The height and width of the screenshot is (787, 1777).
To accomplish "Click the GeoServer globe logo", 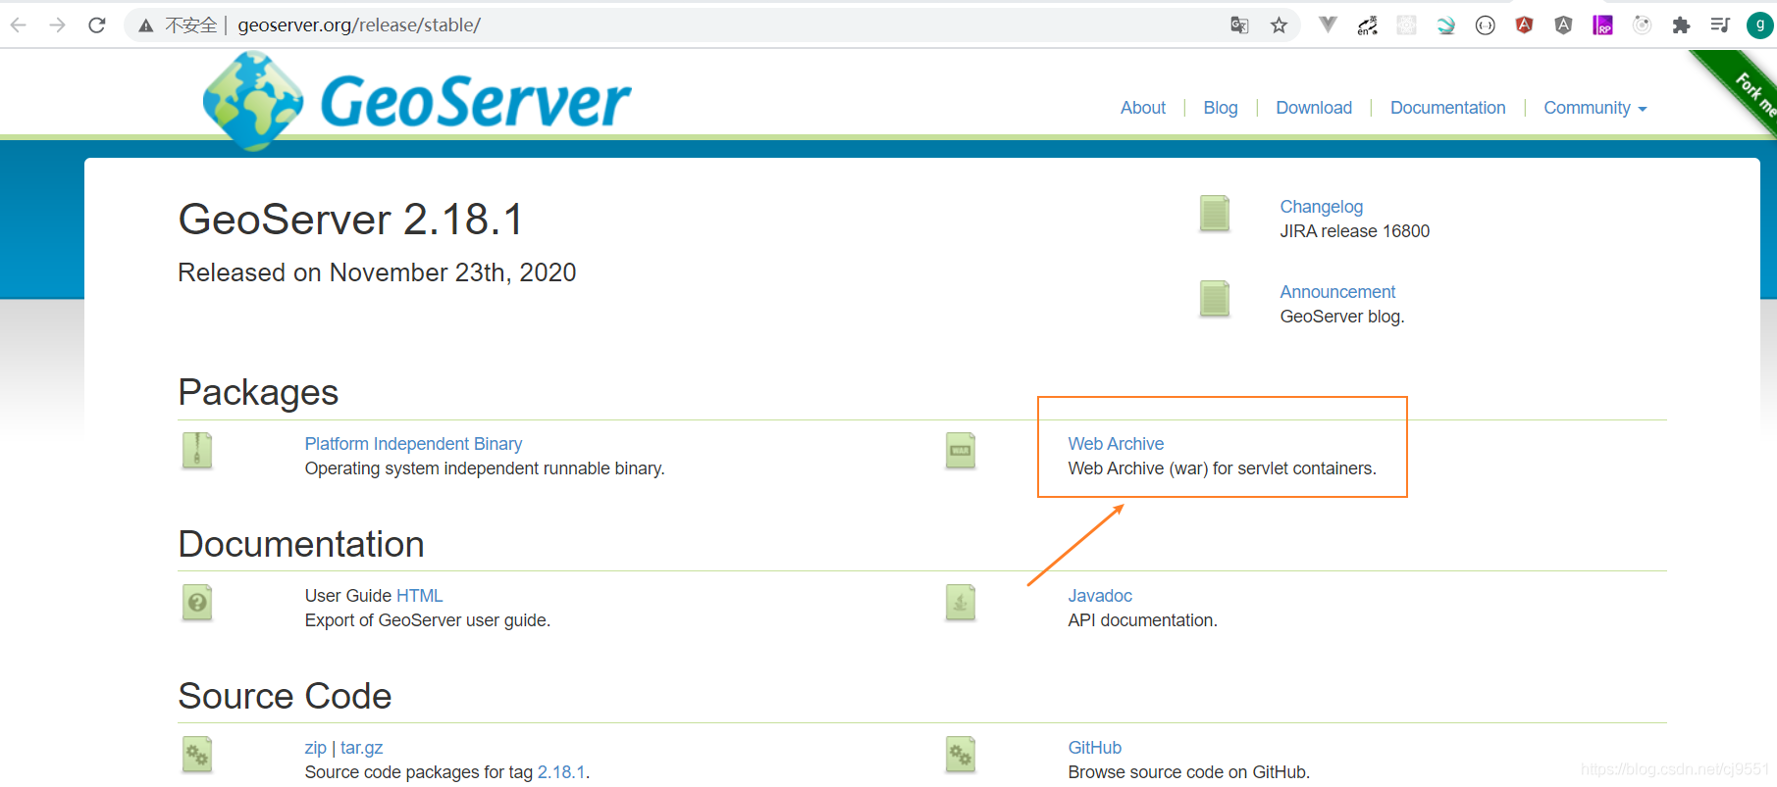I will click(x=253, y=101).
